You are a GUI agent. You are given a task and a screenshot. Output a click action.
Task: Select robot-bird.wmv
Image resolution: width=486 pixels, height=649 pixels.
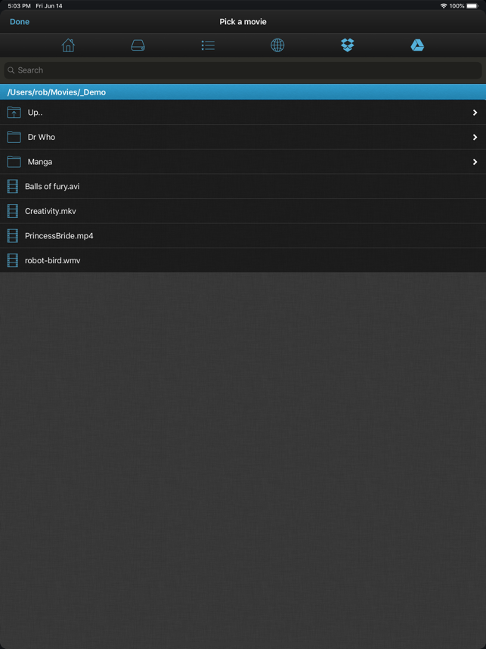click(243, 260)
